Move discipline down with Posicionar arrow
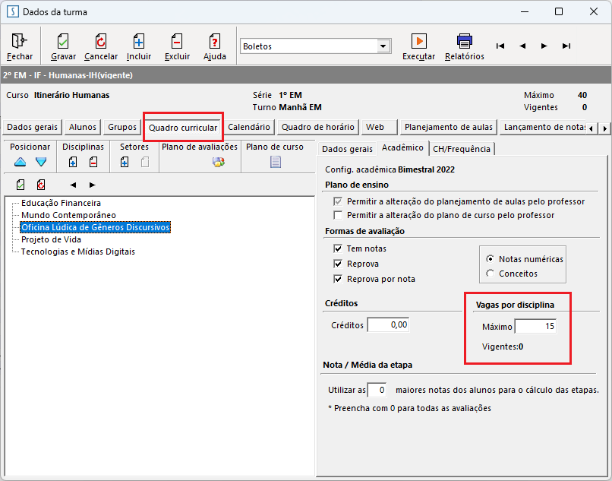Screen dimensions: 612x481 (41, 162)
